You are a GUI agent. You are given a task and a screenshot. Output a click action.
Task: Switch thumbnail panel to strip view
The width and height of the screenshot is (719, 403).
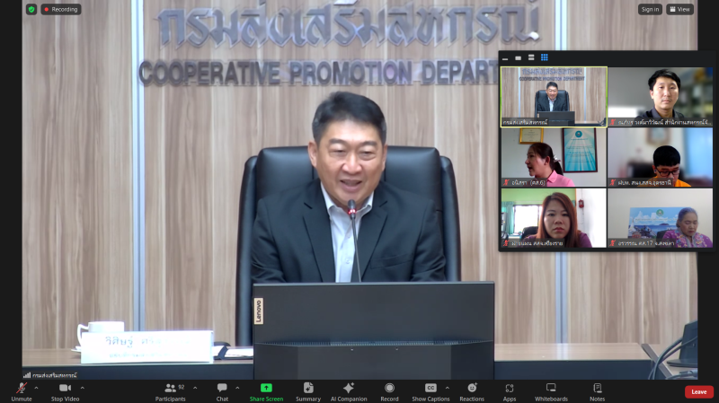pos(531,57)
